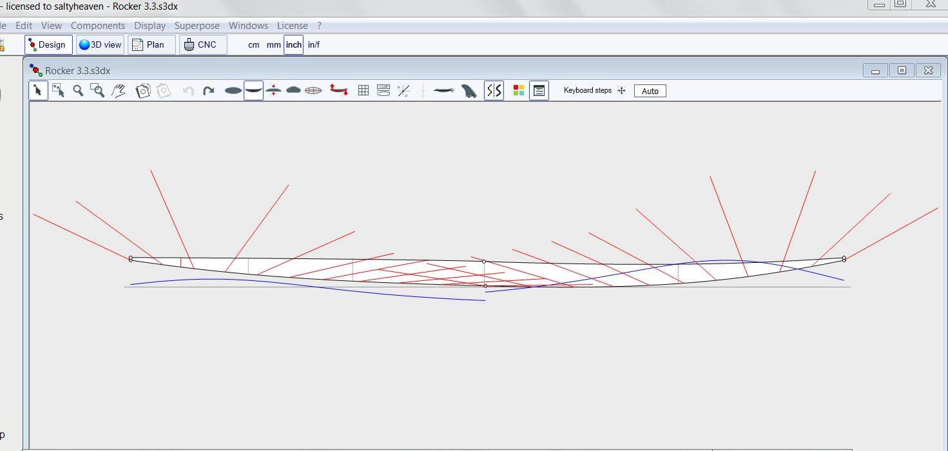Viewport: 948px width, 451px height.
Task: Set units to cm
Action: (254, 45)
